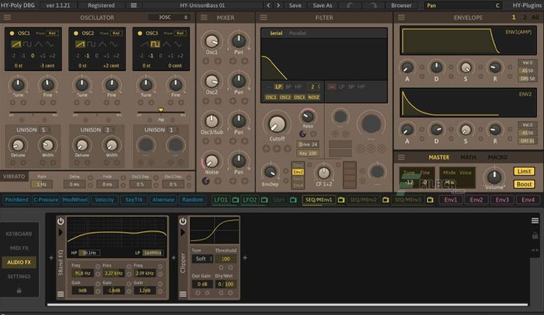Select the PitchBend modulation source
This screenshot has height=315, width=544.
click(16, 200)
